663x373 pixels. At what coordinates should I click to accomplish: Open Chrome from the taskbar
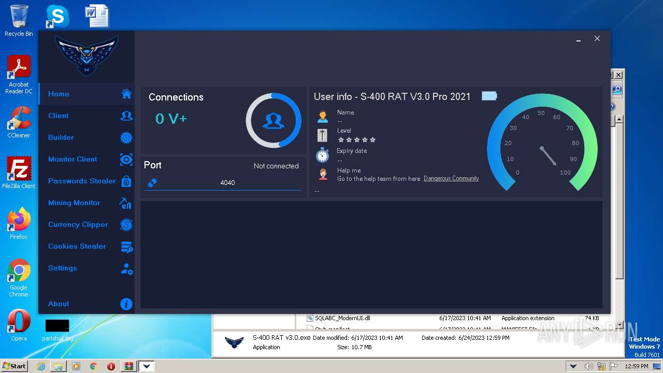pyautogui.click(x=94, y=366)
